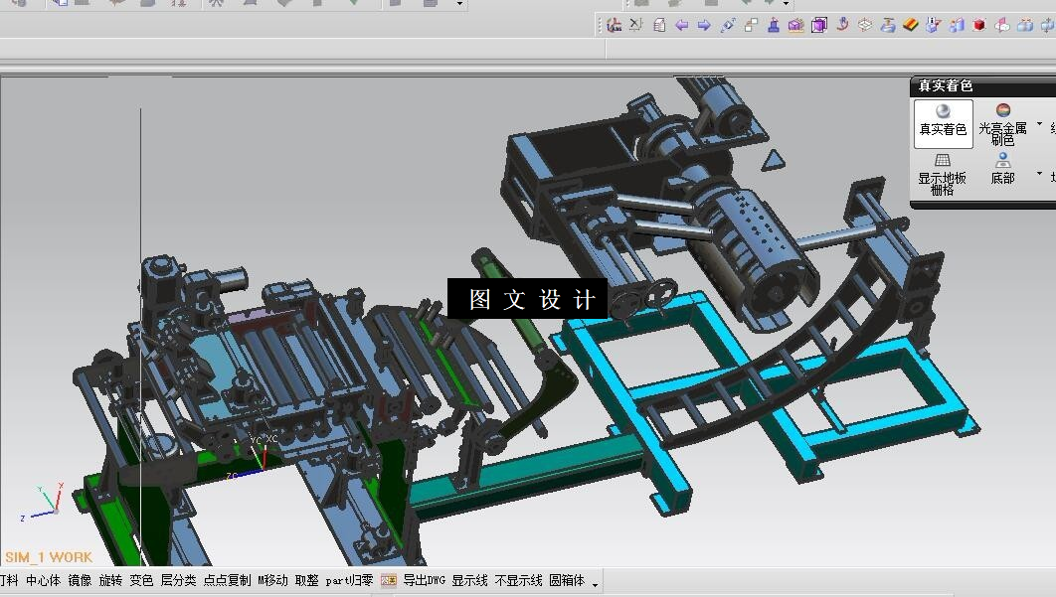The height and width of the screenshot is (597, 1056).
Task: Expand the dropdown arrow beside 底部
Action: [x=1039, y=174]
